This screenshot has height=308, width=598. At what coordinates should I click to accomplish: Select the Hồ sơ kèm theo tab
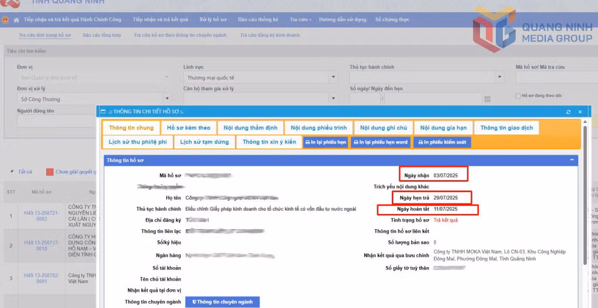[189, 128]
